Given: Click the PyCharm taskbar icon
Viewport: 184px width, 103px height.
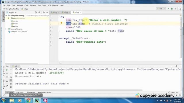Looking at the screenshot, I should [x=37, y=100].
